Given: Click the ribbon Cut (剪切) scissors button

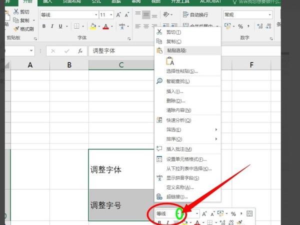Looking at the screenshot, I should pos(21,11).
